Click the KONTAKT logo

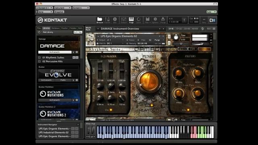pyautogui.click(x=52, y=20)
